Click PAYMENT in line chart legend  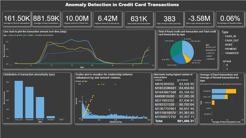point(38,35)
